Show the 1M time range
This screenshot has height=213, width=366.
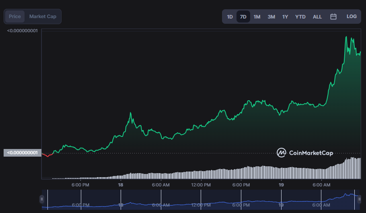coord(257,17)
